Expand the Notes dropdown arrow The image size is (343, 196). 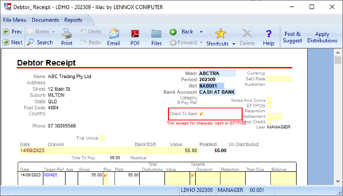point(53,32)
